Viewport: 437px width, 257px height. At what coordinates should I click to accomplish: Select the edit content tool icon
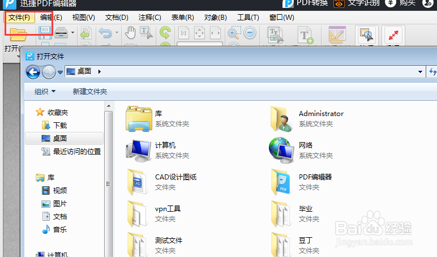(x=275, y=35)
